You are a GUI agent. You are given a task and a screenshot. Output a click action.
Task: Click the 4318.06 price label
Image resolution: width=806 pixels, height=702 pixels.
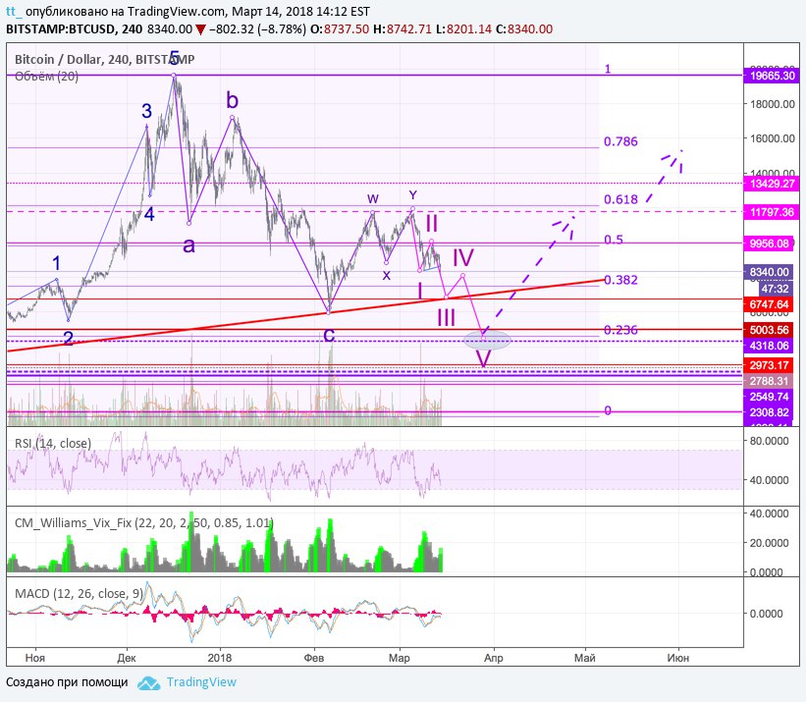[x=769, y=346]
